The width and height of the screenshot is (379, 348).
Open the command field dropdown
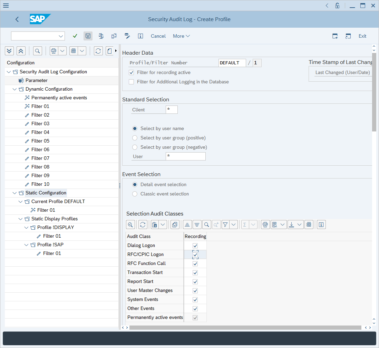pyautogui.click(x=61, y=36)
